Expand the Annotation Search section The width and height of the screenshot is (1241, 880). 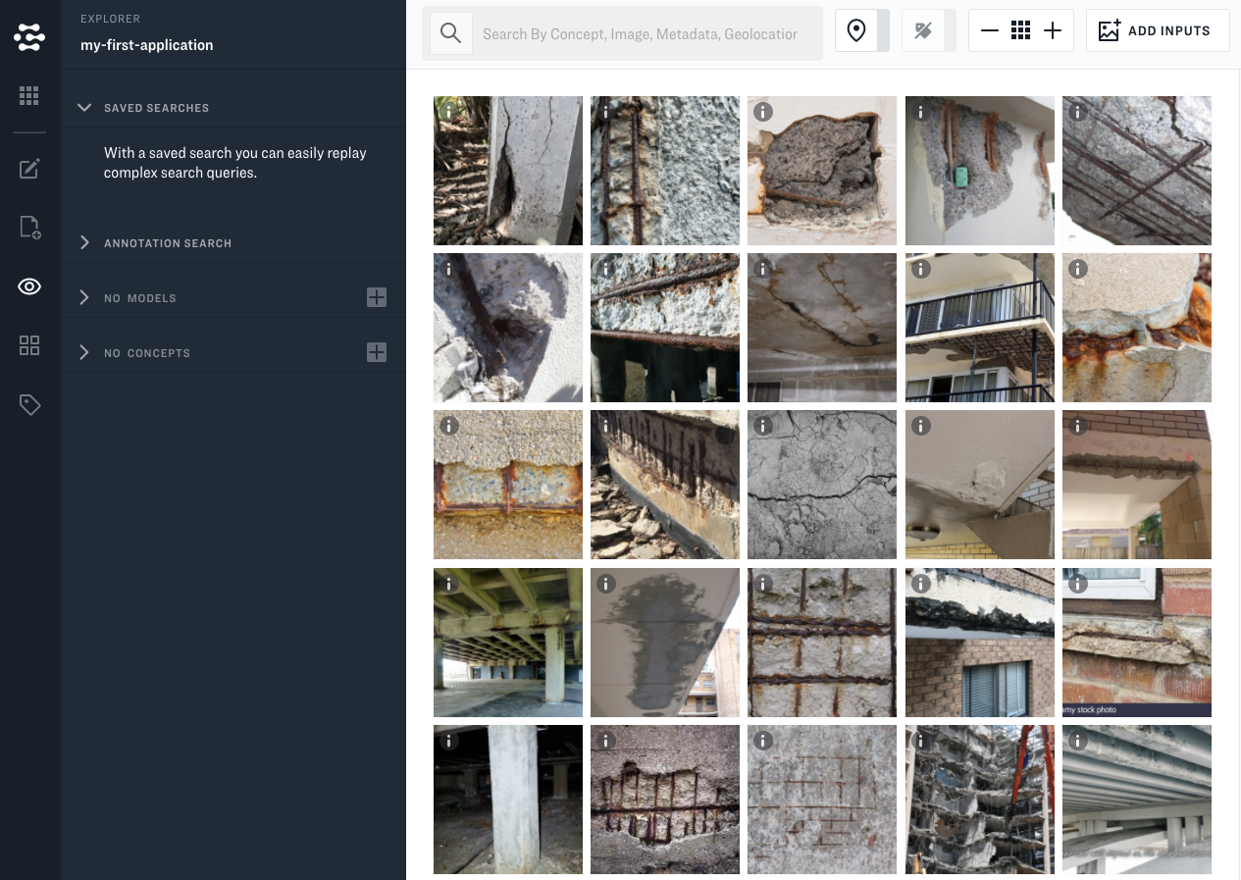pyautogui.click(x=84, y=243)
